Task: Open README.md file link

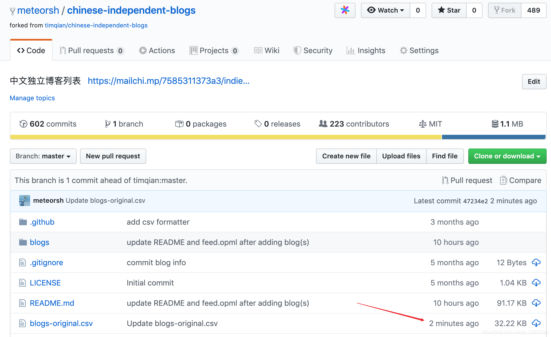Action: [x=52, y=303]
